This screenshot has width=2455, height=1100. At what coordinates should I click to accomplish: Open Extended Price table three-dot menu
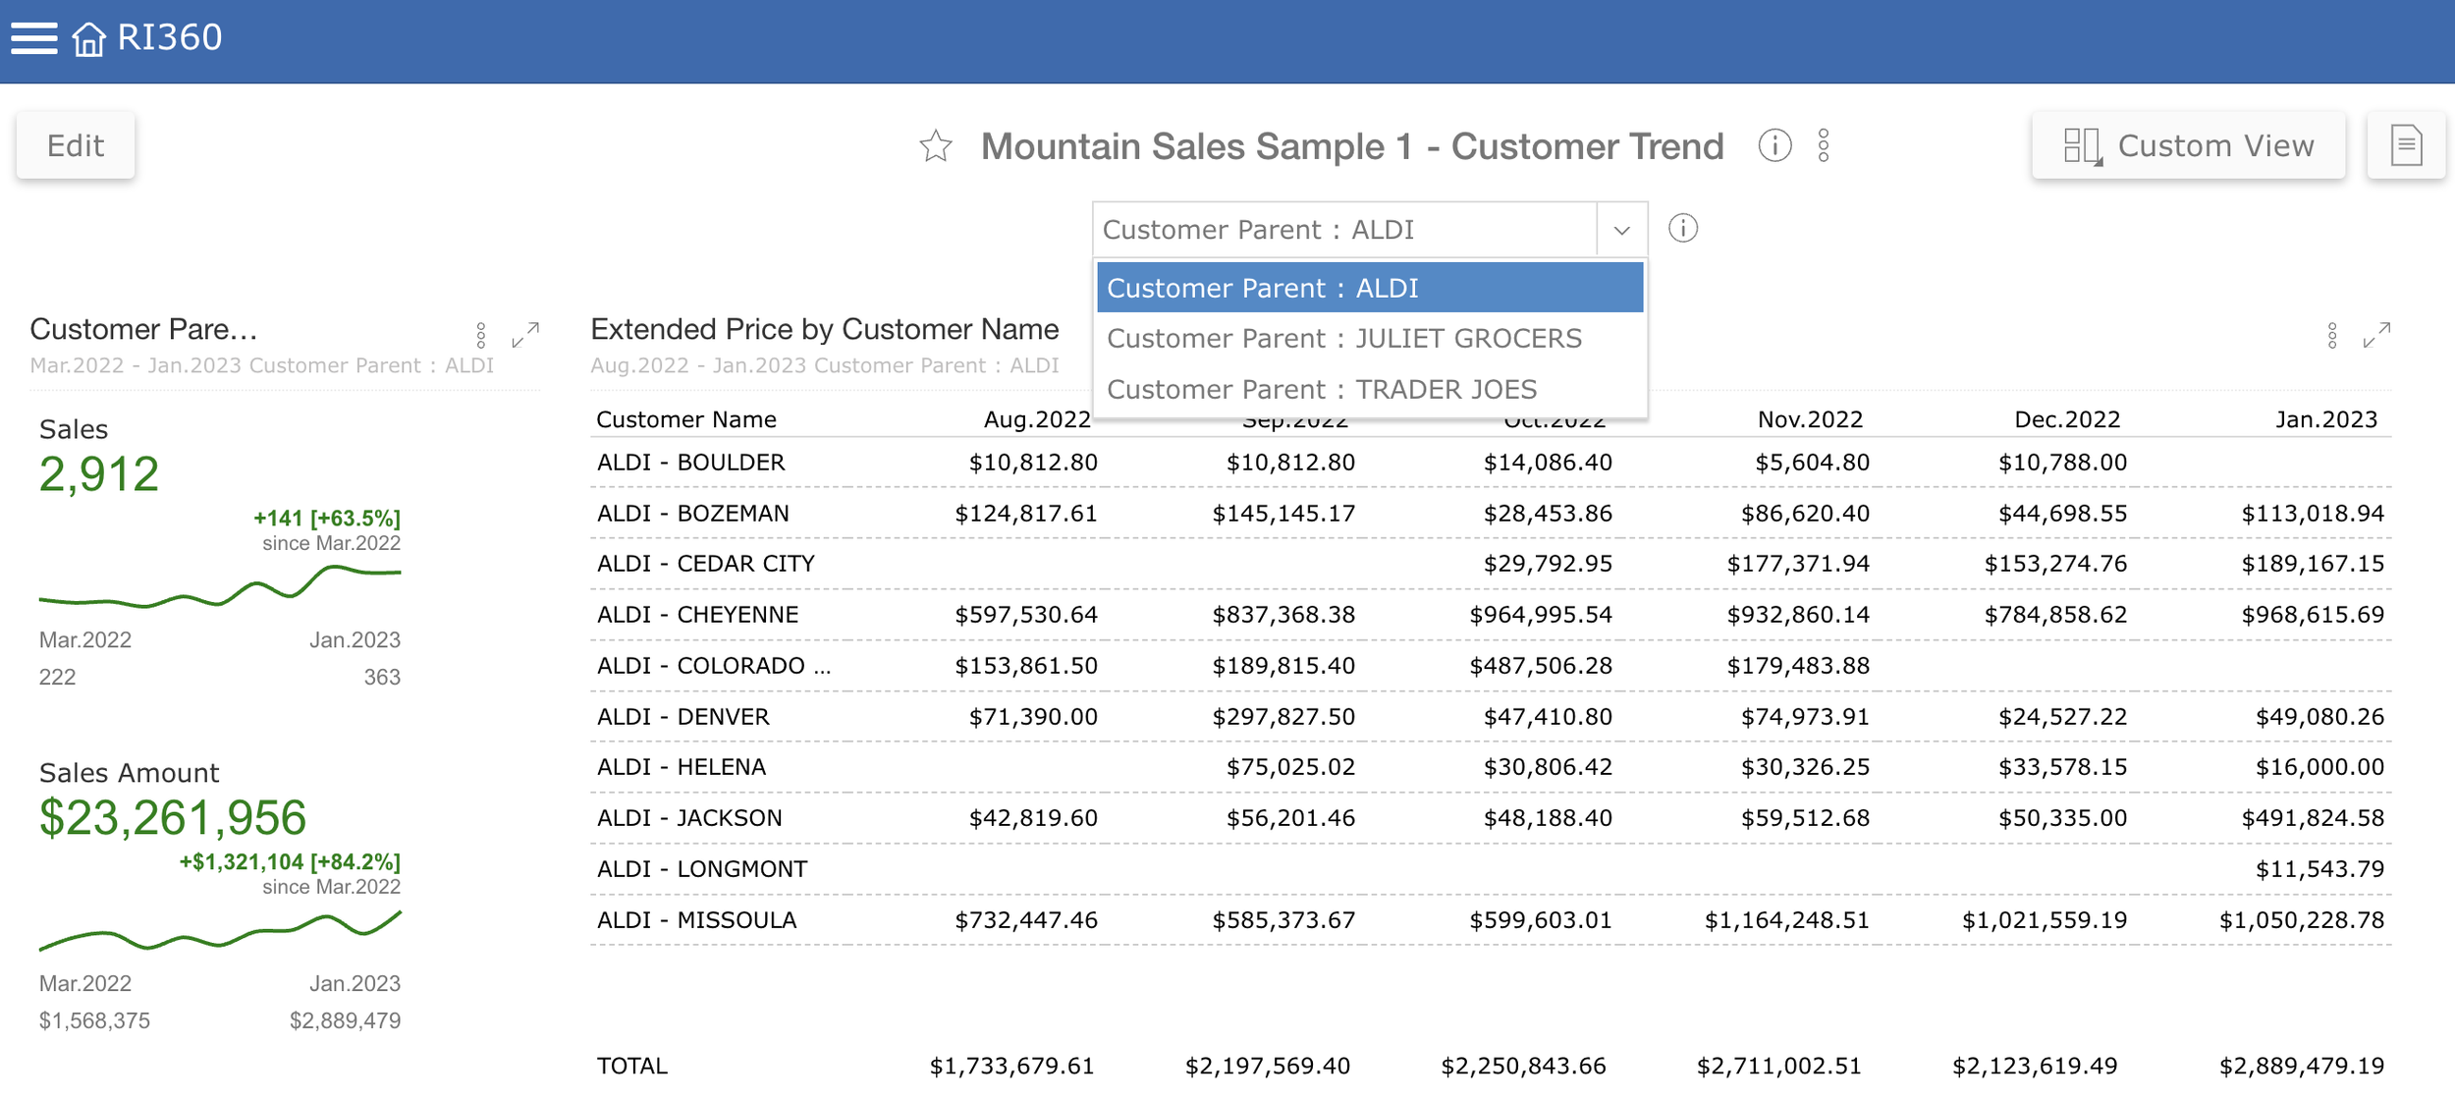click(x=2331, y=335)
